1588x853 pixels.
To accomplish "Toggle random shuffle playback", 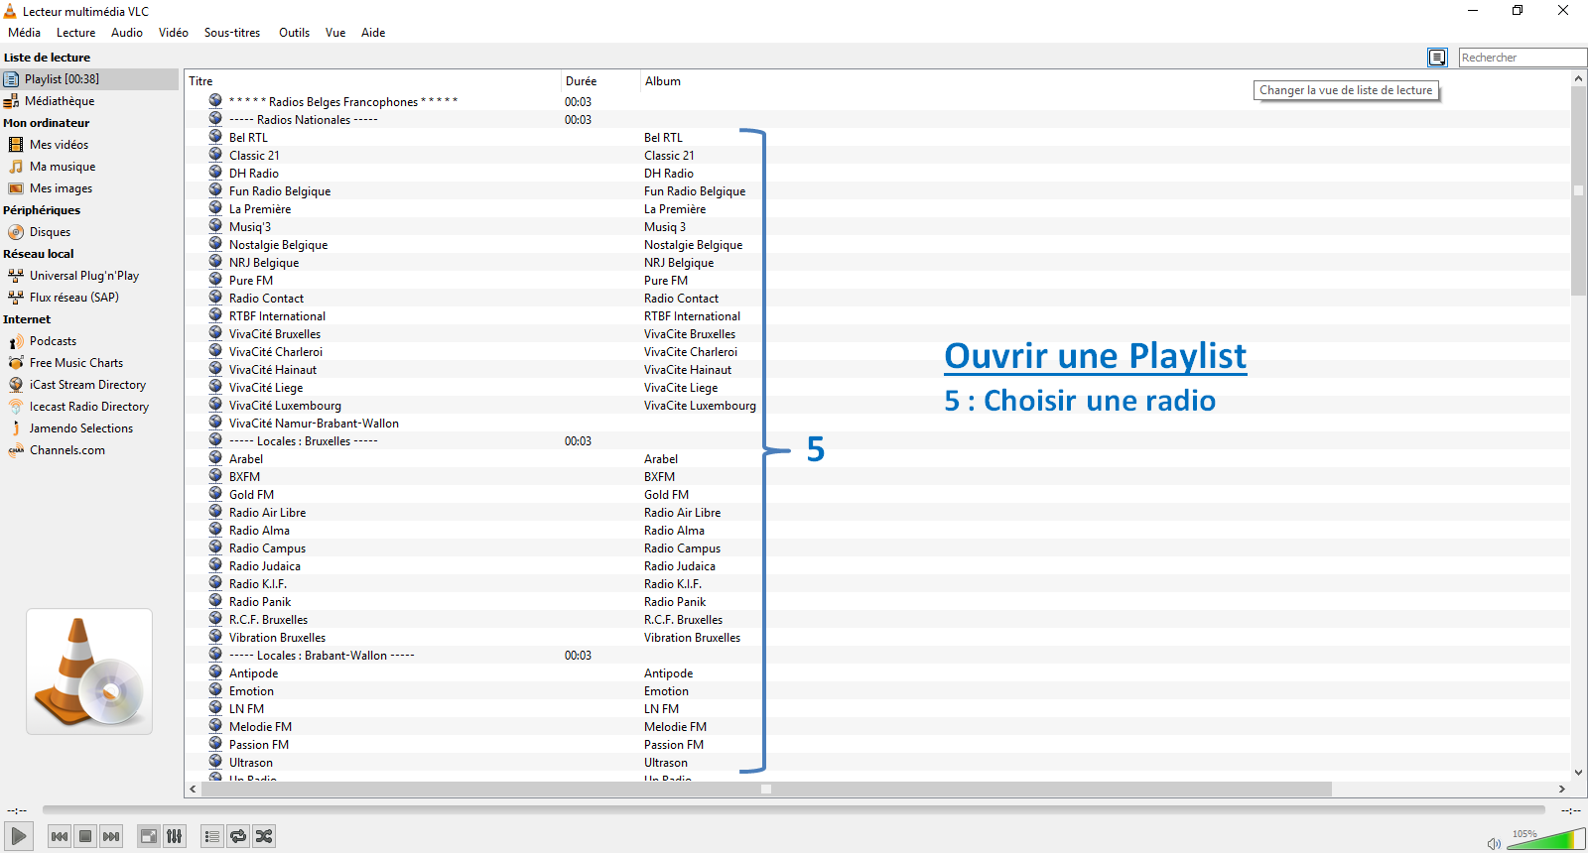I will 264,836.
